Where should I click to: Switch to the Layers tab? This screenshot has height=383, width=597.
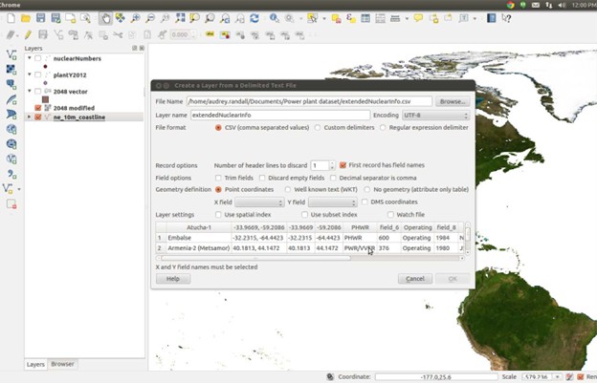coord(35,364)
